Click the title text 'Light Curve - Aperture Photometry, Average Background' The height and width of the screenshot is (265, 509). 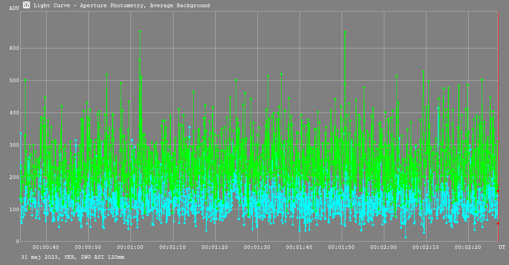[122, 5]
